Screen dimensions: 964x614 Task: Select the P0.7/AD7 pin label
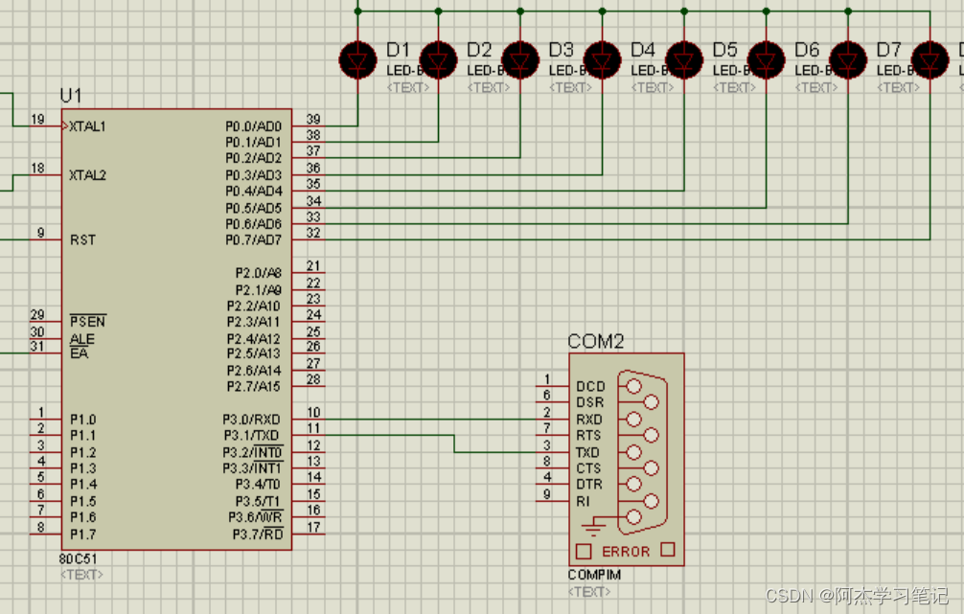point(253,239)
